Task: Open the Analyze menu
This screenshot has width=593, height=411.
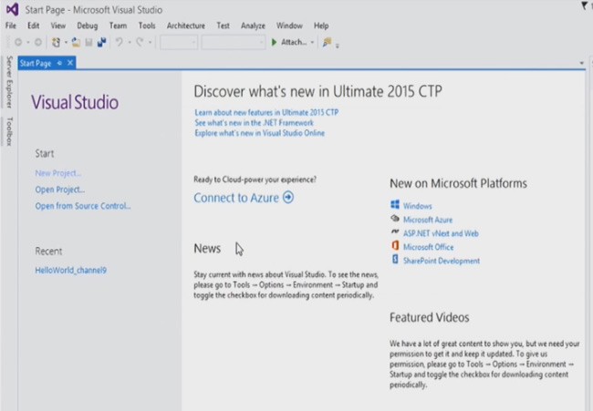Action: point(253,26)
